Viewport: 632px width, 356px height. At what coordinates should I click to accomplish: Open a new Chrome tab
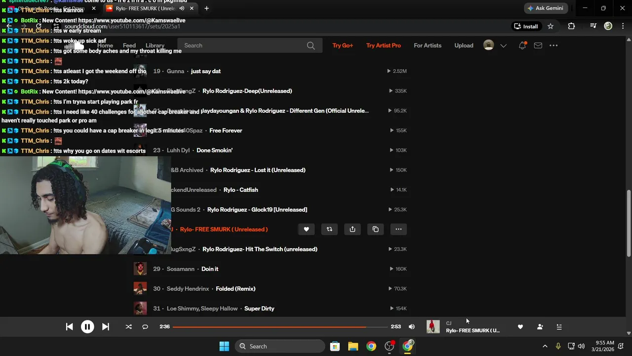206,8
